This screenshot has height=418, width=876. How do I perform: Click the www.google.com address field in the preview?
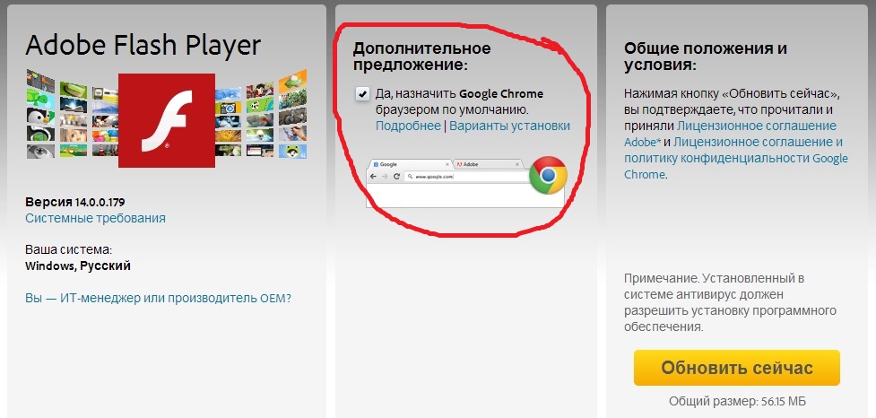click(x=468, y=177)
